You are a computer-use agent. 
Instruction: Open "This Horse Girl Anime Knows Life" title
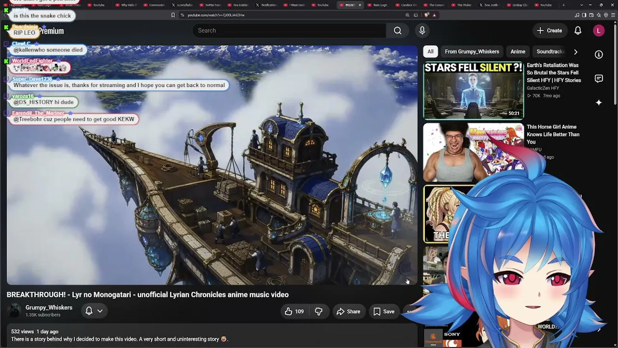553,134
